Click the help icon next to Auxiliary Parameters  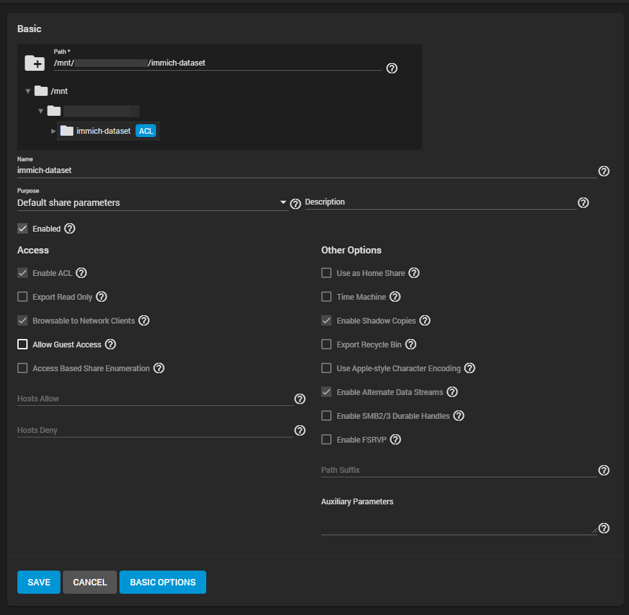pyautogui.click(x=604, y=528)
